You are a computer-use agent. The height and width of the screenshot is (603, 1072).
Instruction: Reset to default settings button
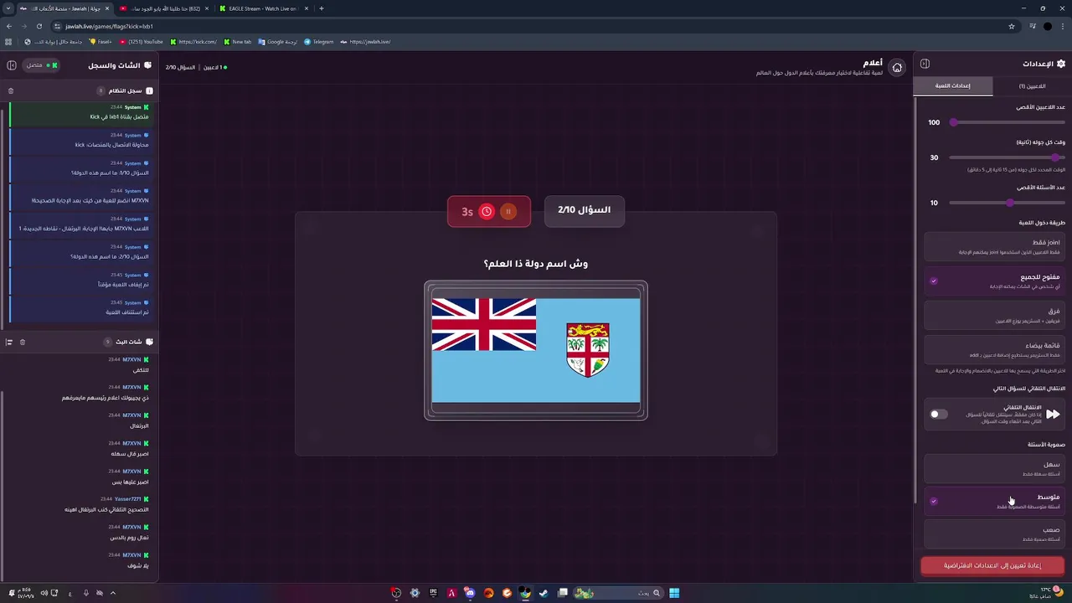pos(992,566)
